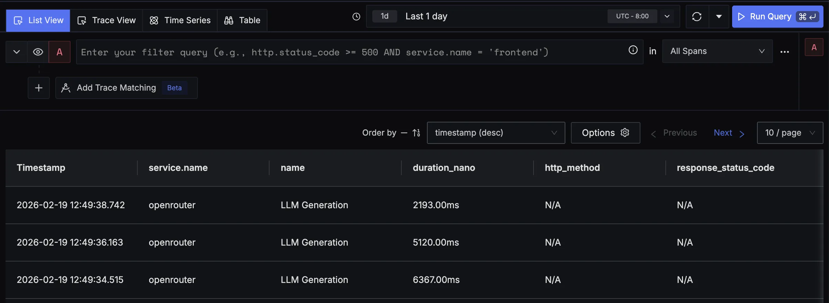
Task: Expand the time range chevron dropdown
Action: [667, 16]
